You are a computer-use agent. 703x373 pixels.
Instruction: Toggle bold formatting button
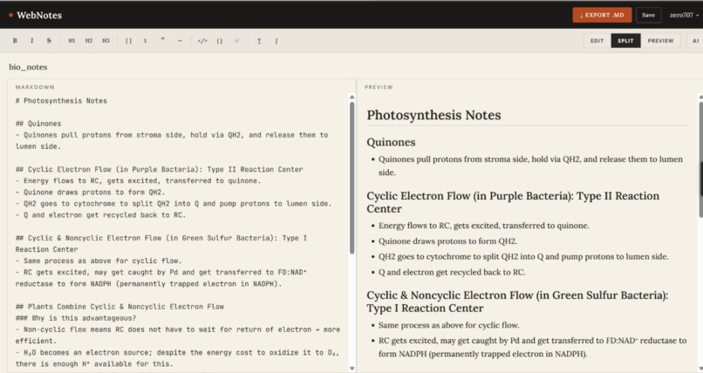[15, 41]
